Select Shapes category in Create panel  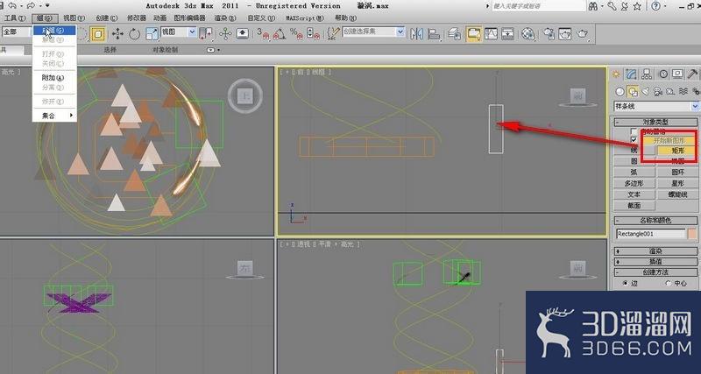pos(633,92)
